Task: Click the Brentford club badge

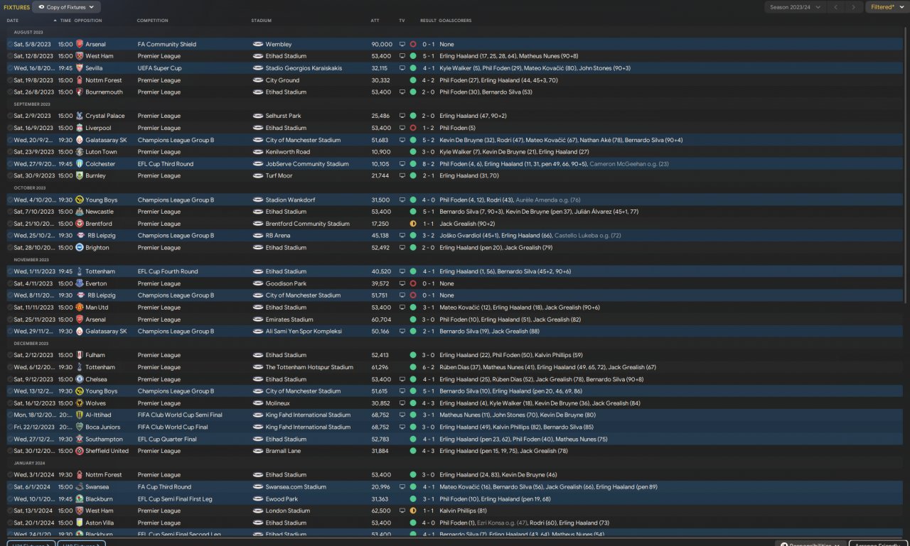Action: [x=80, y=224]
